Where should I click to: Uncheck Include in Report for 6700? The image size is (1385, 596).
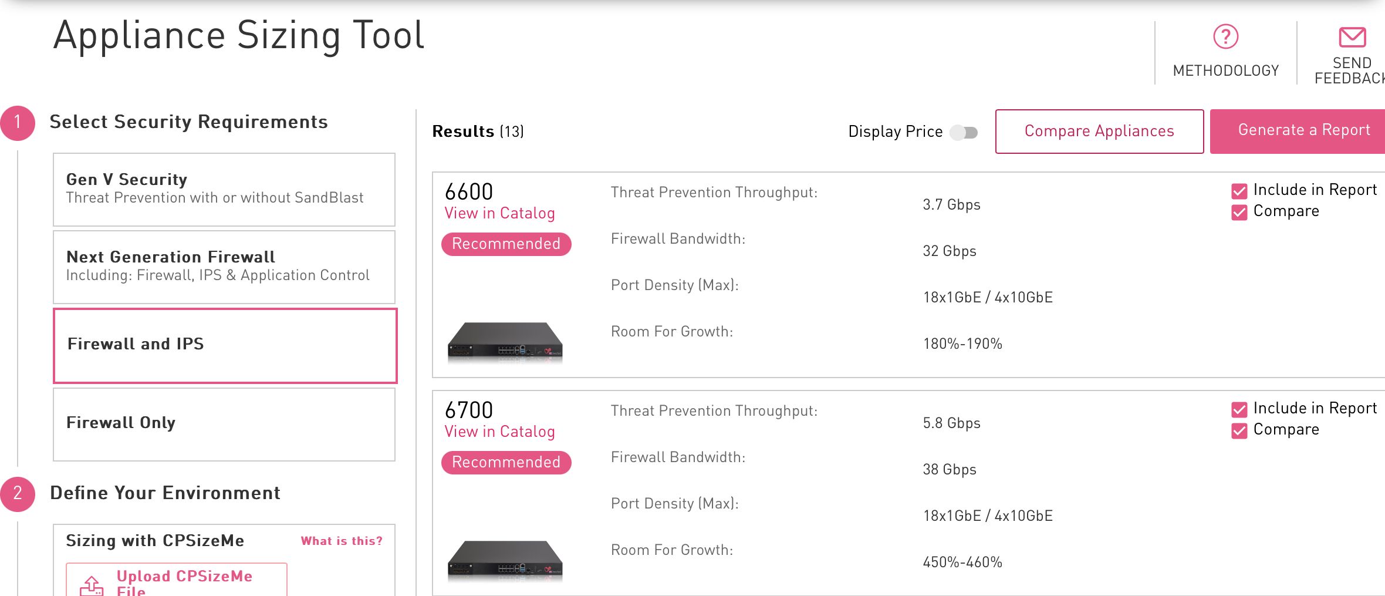pos(1239,409)
